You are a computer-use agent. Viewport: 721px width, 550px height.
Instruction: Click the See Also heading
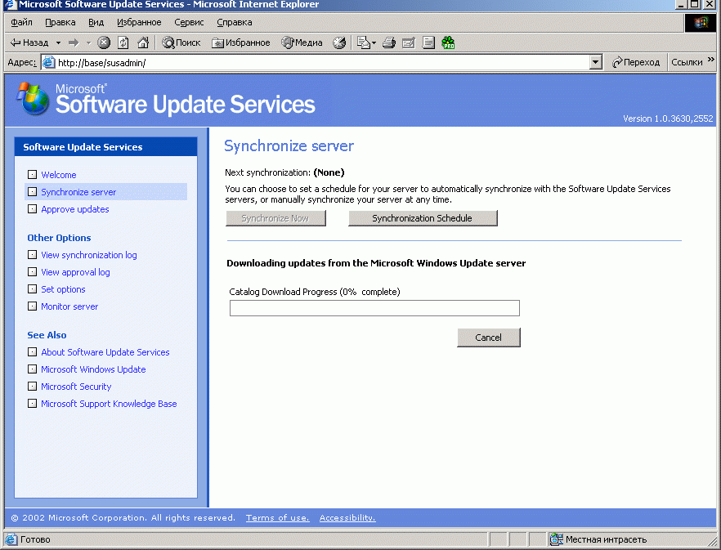[47, 335]
